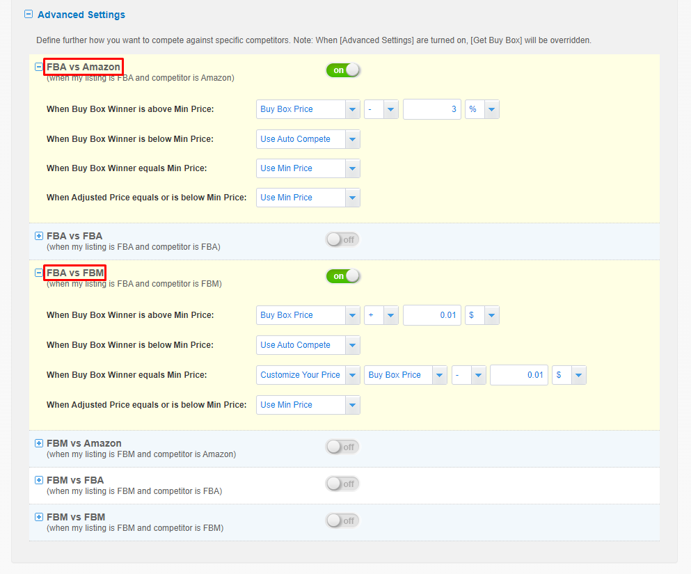Turn on the FBM vs Amazon toggle
The height and width of the screenshot is (574, 691).
[x=343, y=447]
